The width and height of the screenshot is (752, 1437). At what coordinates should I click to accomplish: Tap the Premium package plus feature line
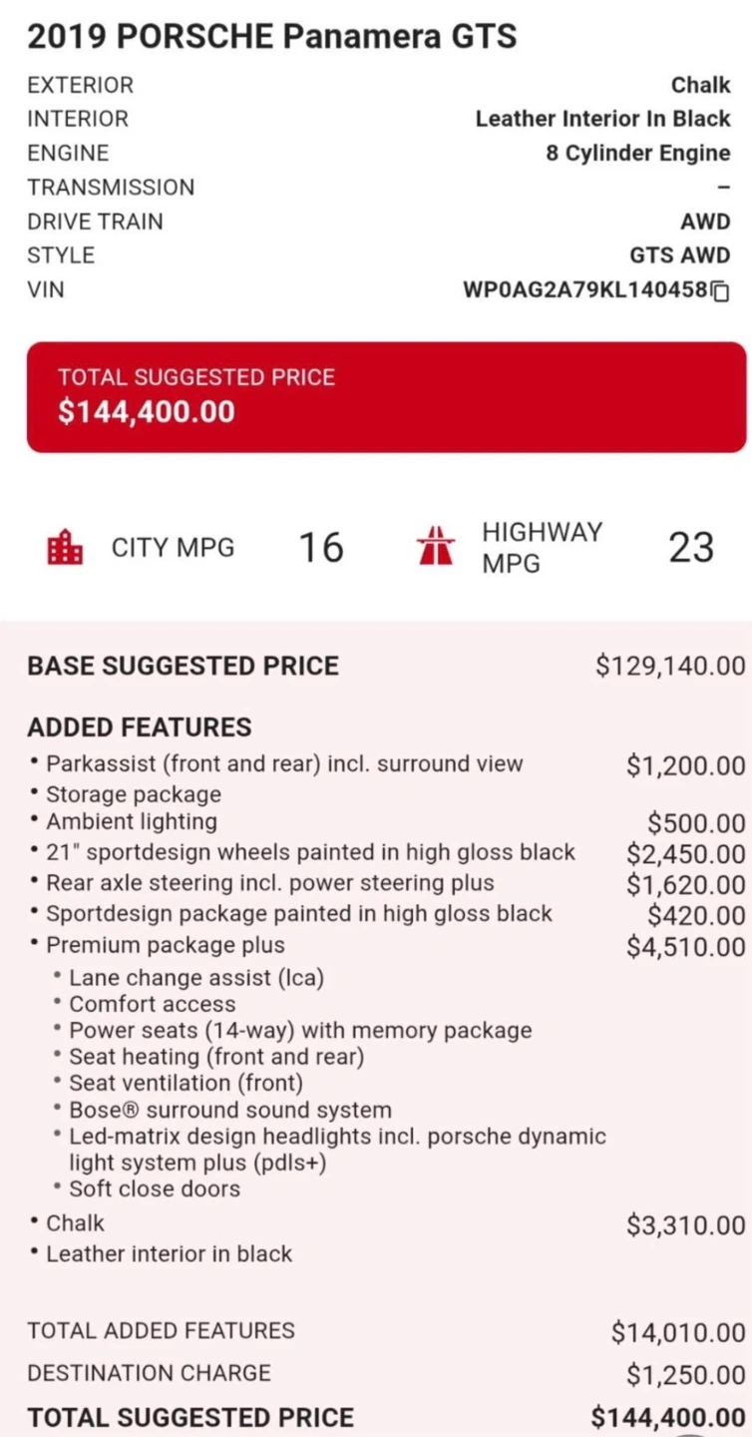coord(166,945)
